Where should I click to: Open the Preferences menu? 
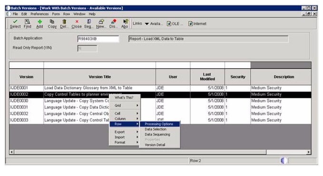(39, 14)
